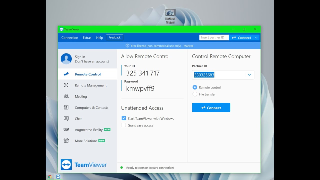Click the NEW badge beside Augmented Reality
This screenshot has width=320, height=180.
coord(107,129)
